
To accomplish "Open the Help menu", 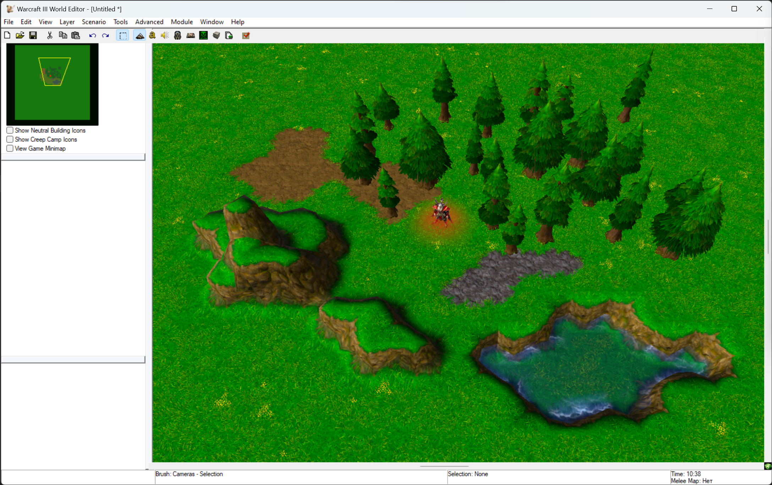I will tap(237, 22).
